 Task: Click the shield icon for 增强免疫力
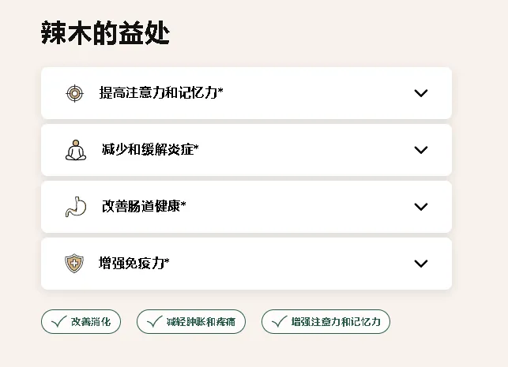pos(74,264)
